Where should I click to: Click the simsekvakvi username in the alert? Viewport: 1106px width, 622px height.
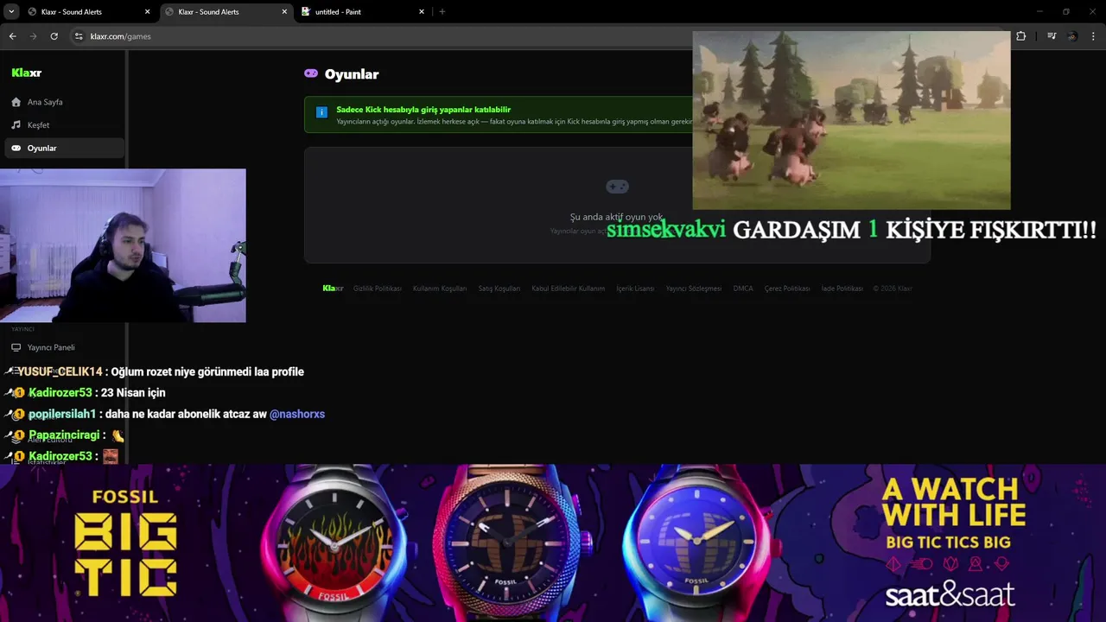pos(666,230)
